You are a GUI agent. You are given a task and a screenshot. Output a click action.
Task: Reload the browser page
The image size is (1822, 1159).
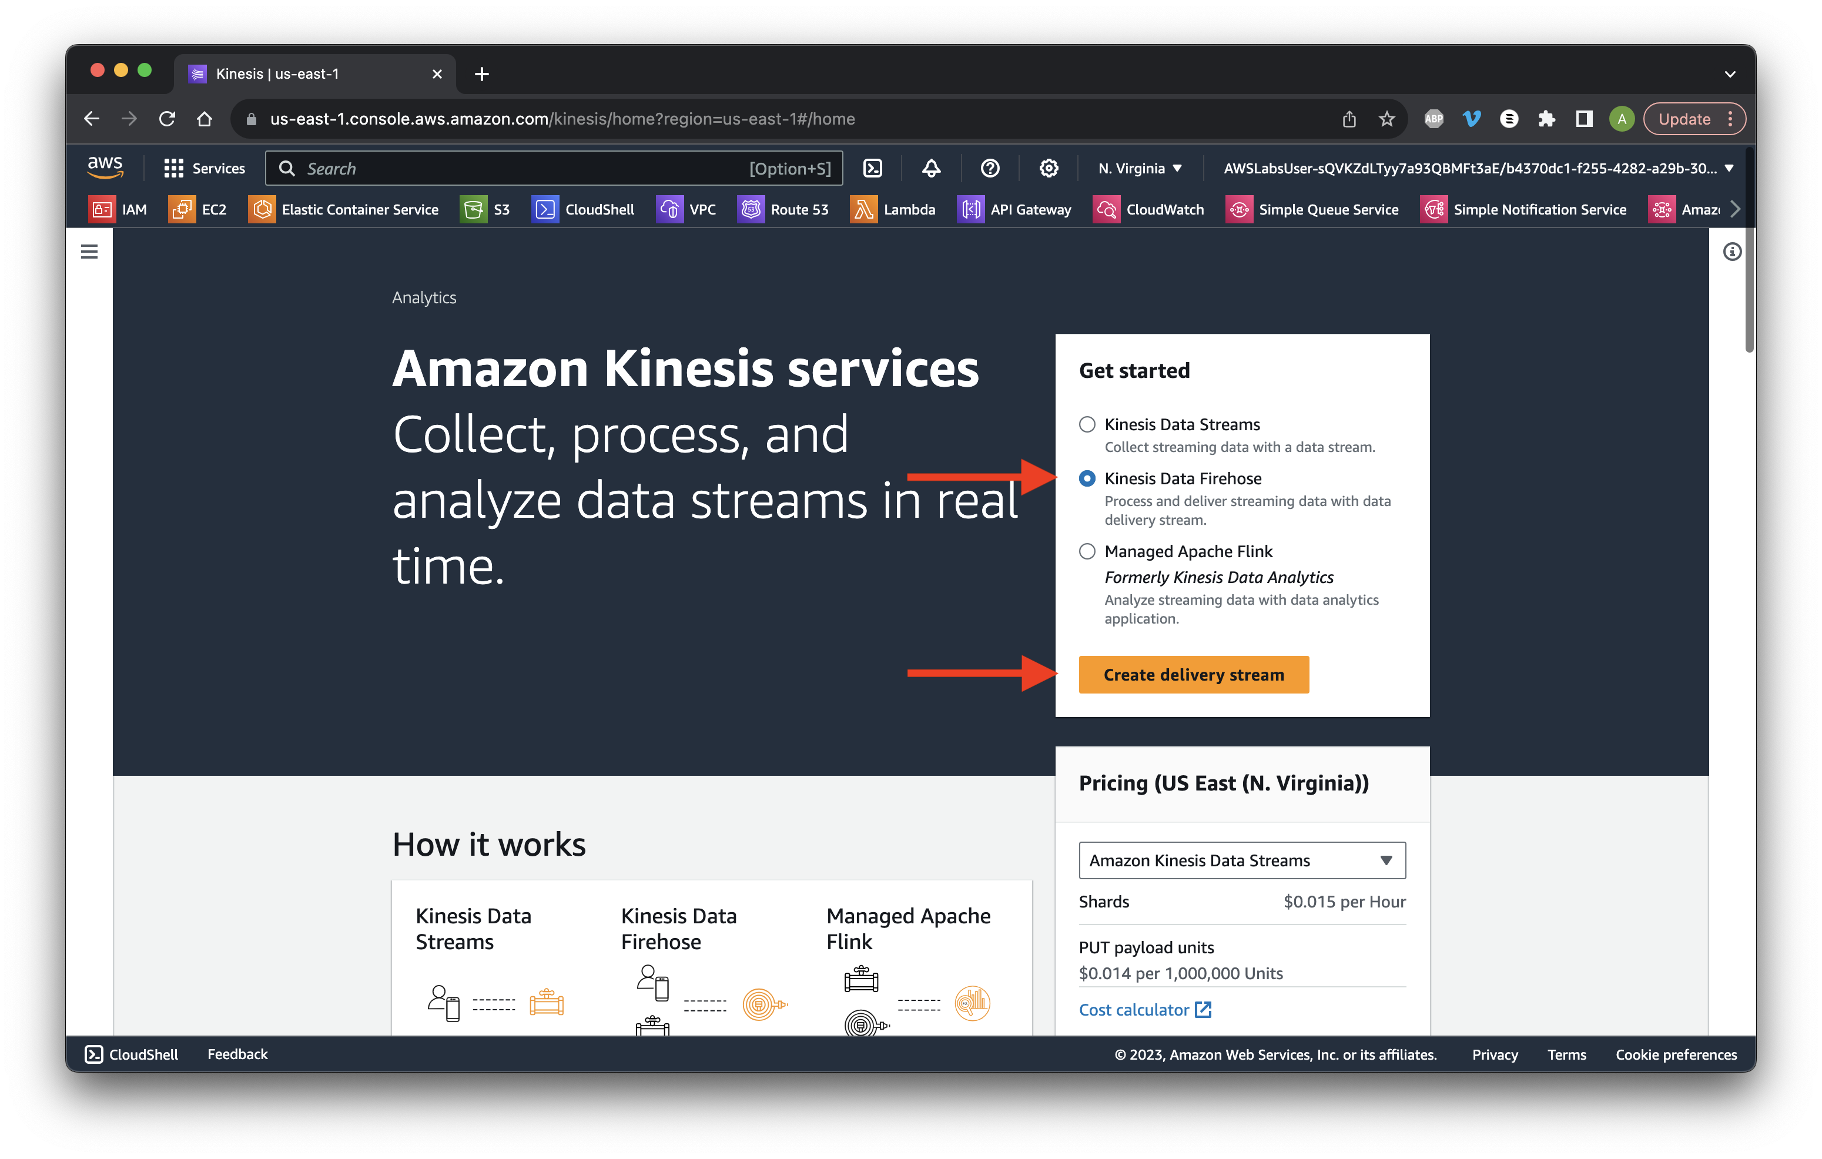[168, 119]
